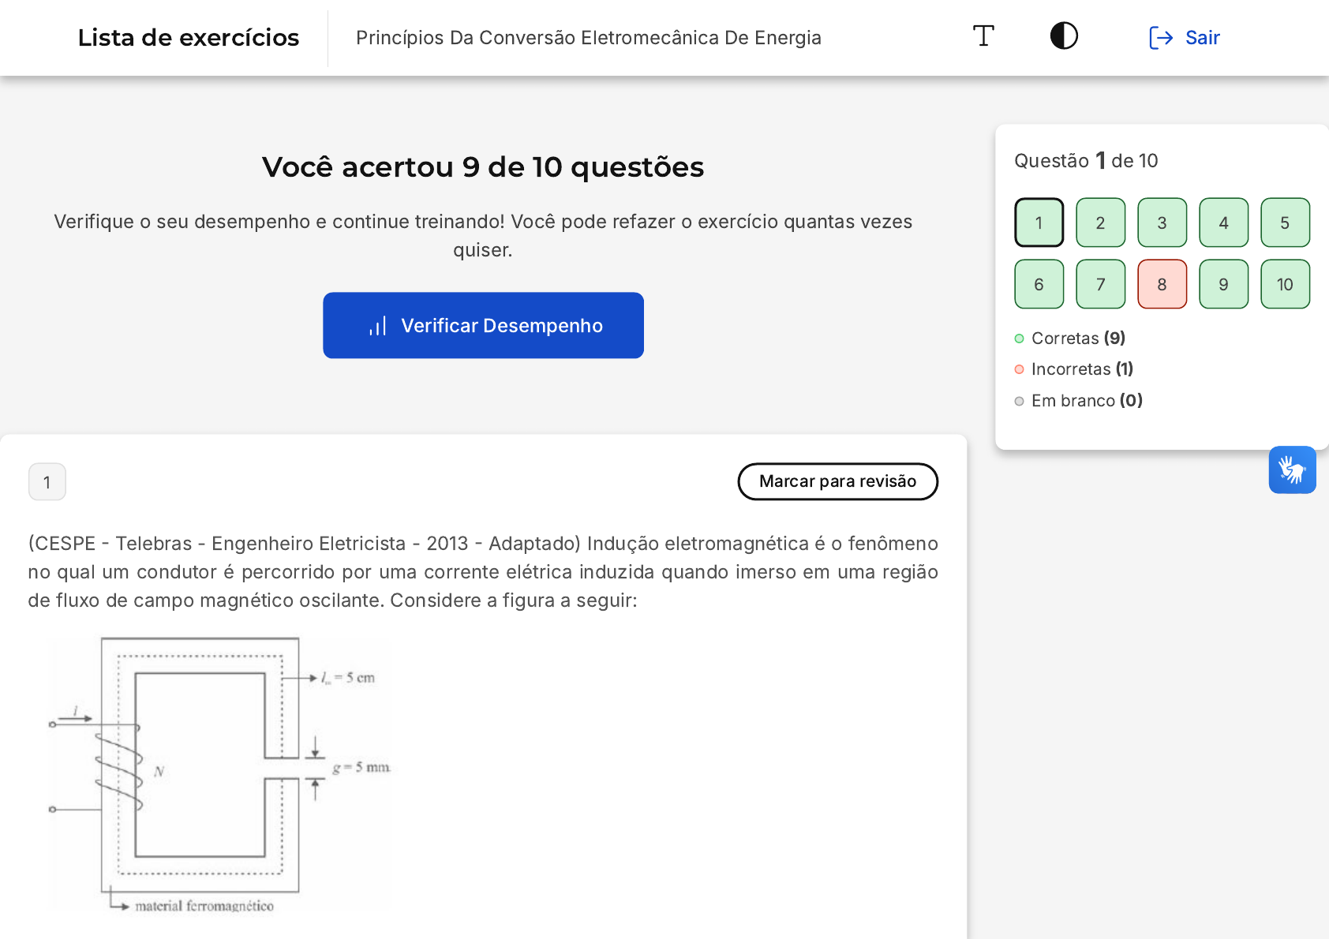Open question 6 from the grid

click(1039, 284)
